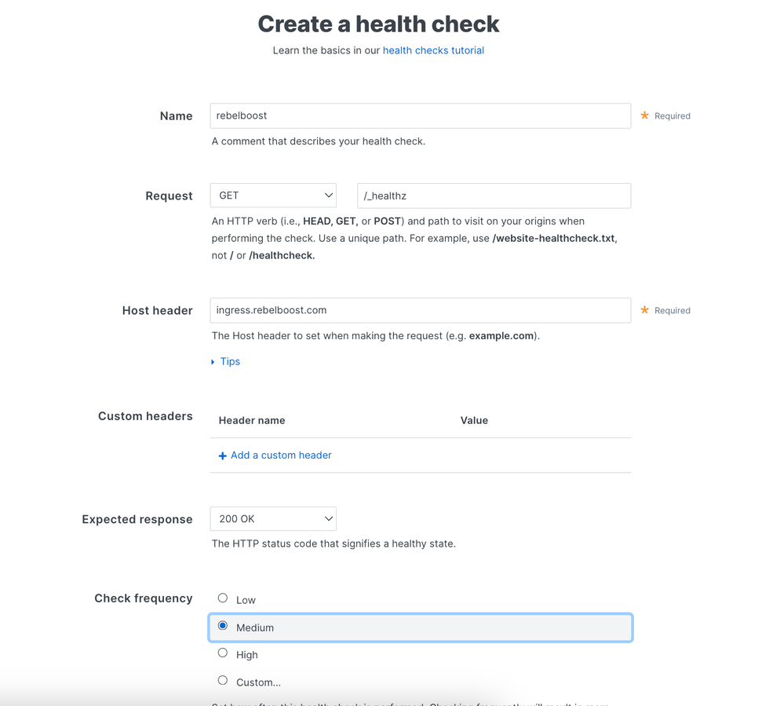Click the Check frequency label

pyautogui.click(x=144, y=598)
